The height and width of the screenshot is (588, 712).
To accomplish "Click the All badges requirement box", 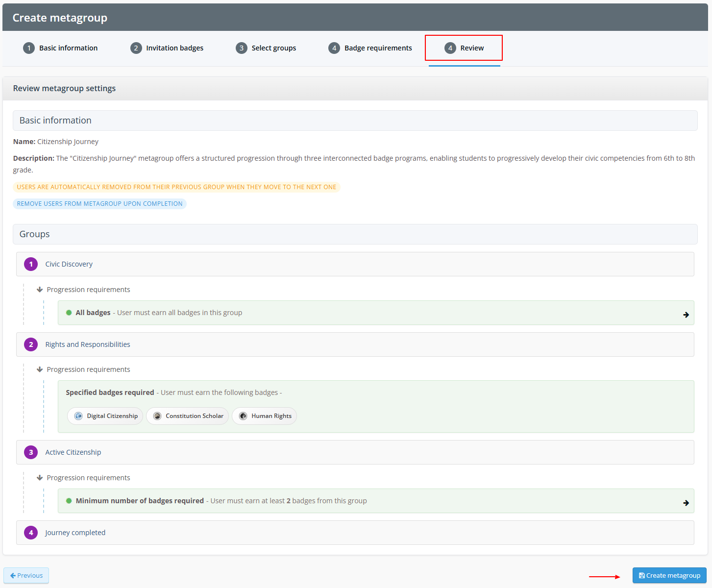I will point(376,313).
